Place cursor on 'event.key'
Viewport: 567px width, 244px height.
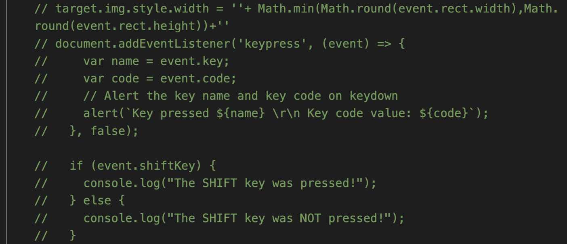pos(192,61)
